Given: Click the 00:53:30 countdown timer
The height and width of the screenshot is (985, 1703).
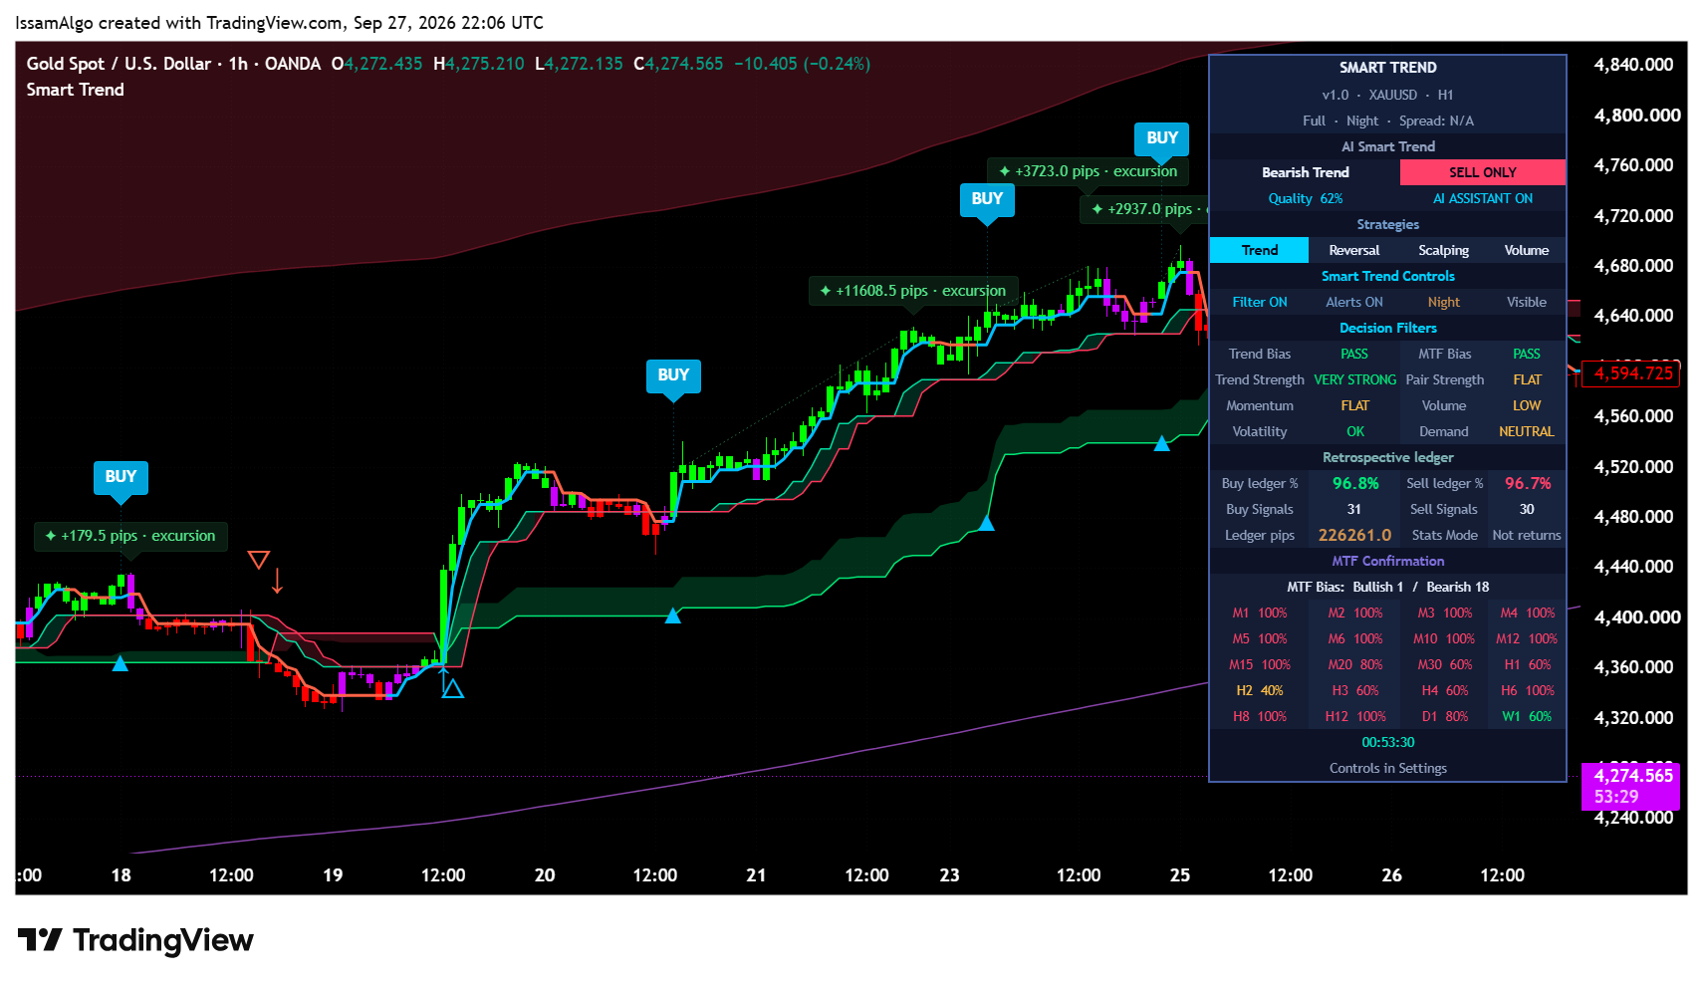Looking at the screenshot, I should pyautogui.click(x=1387, y=742).
